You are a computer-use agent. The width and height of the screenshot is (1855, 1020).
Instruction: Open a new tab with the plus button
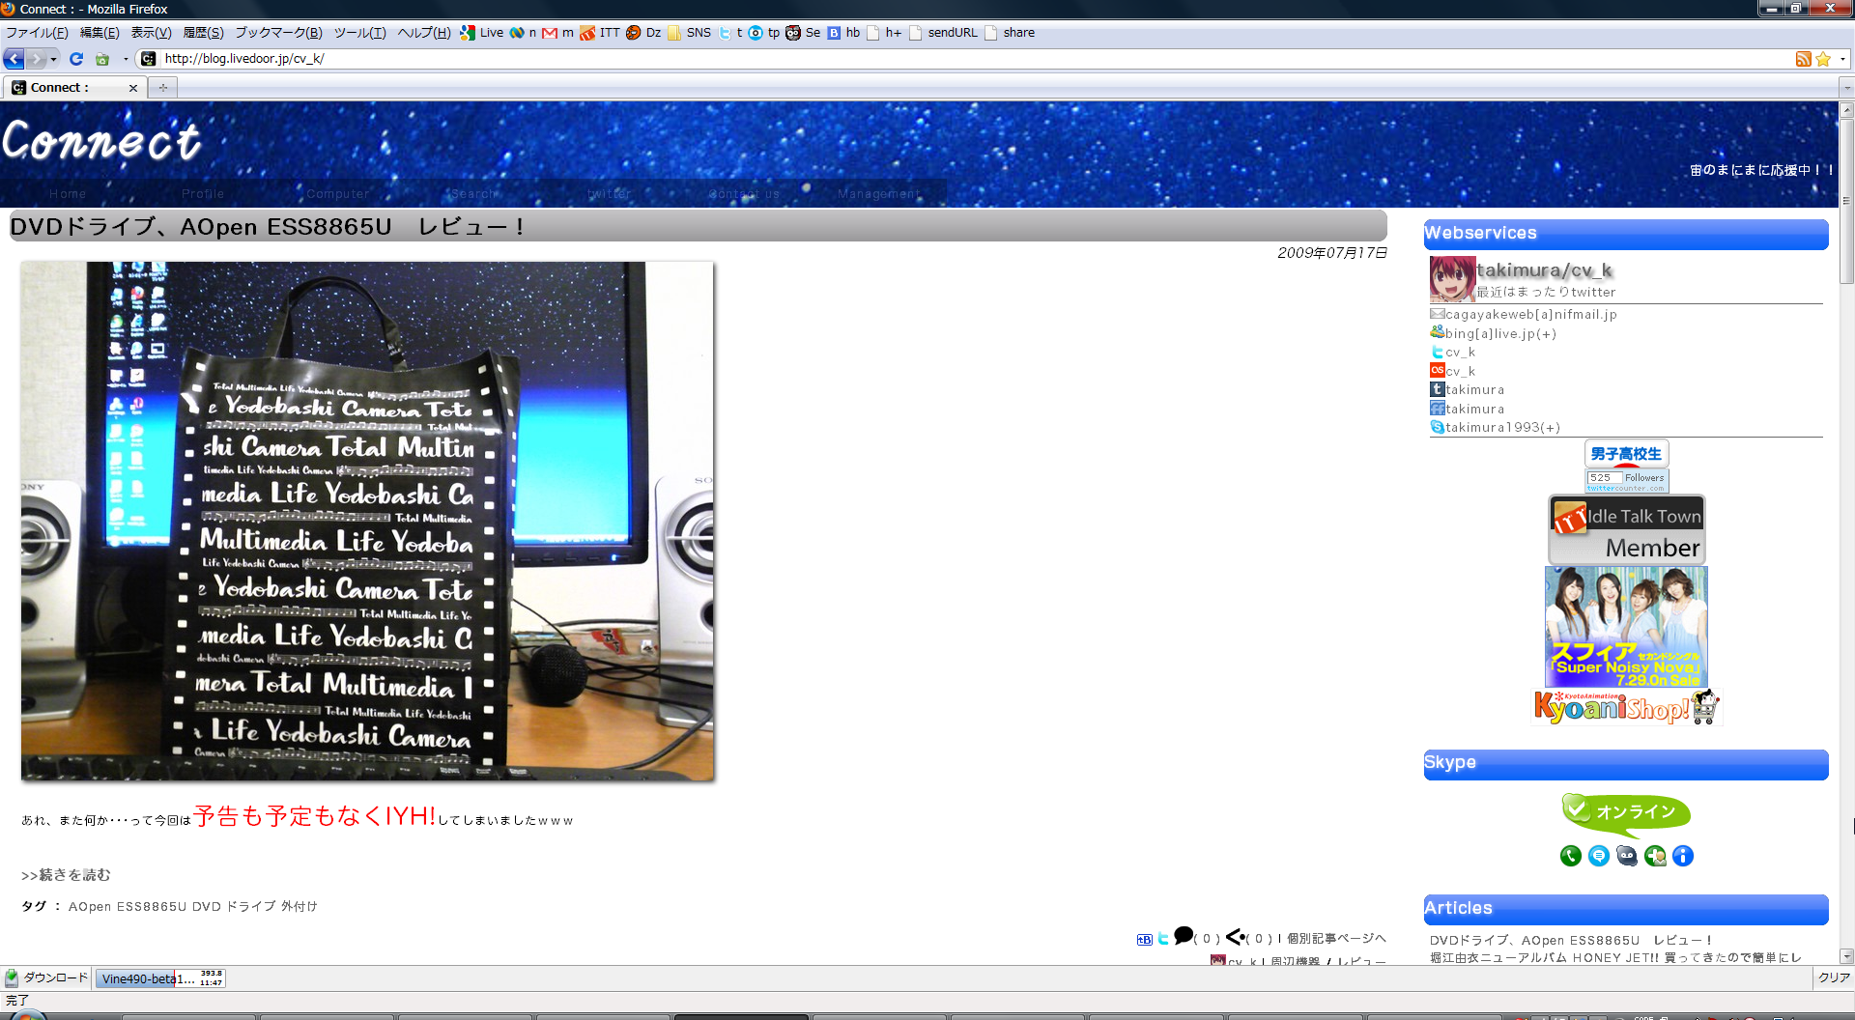coord(162,88)
